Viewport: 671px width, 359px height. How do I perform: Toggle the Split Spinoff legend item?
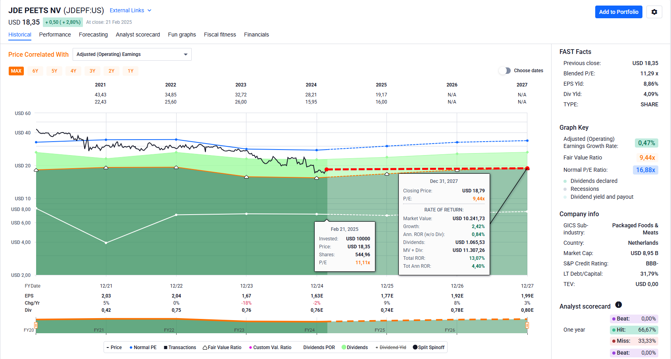429,347
